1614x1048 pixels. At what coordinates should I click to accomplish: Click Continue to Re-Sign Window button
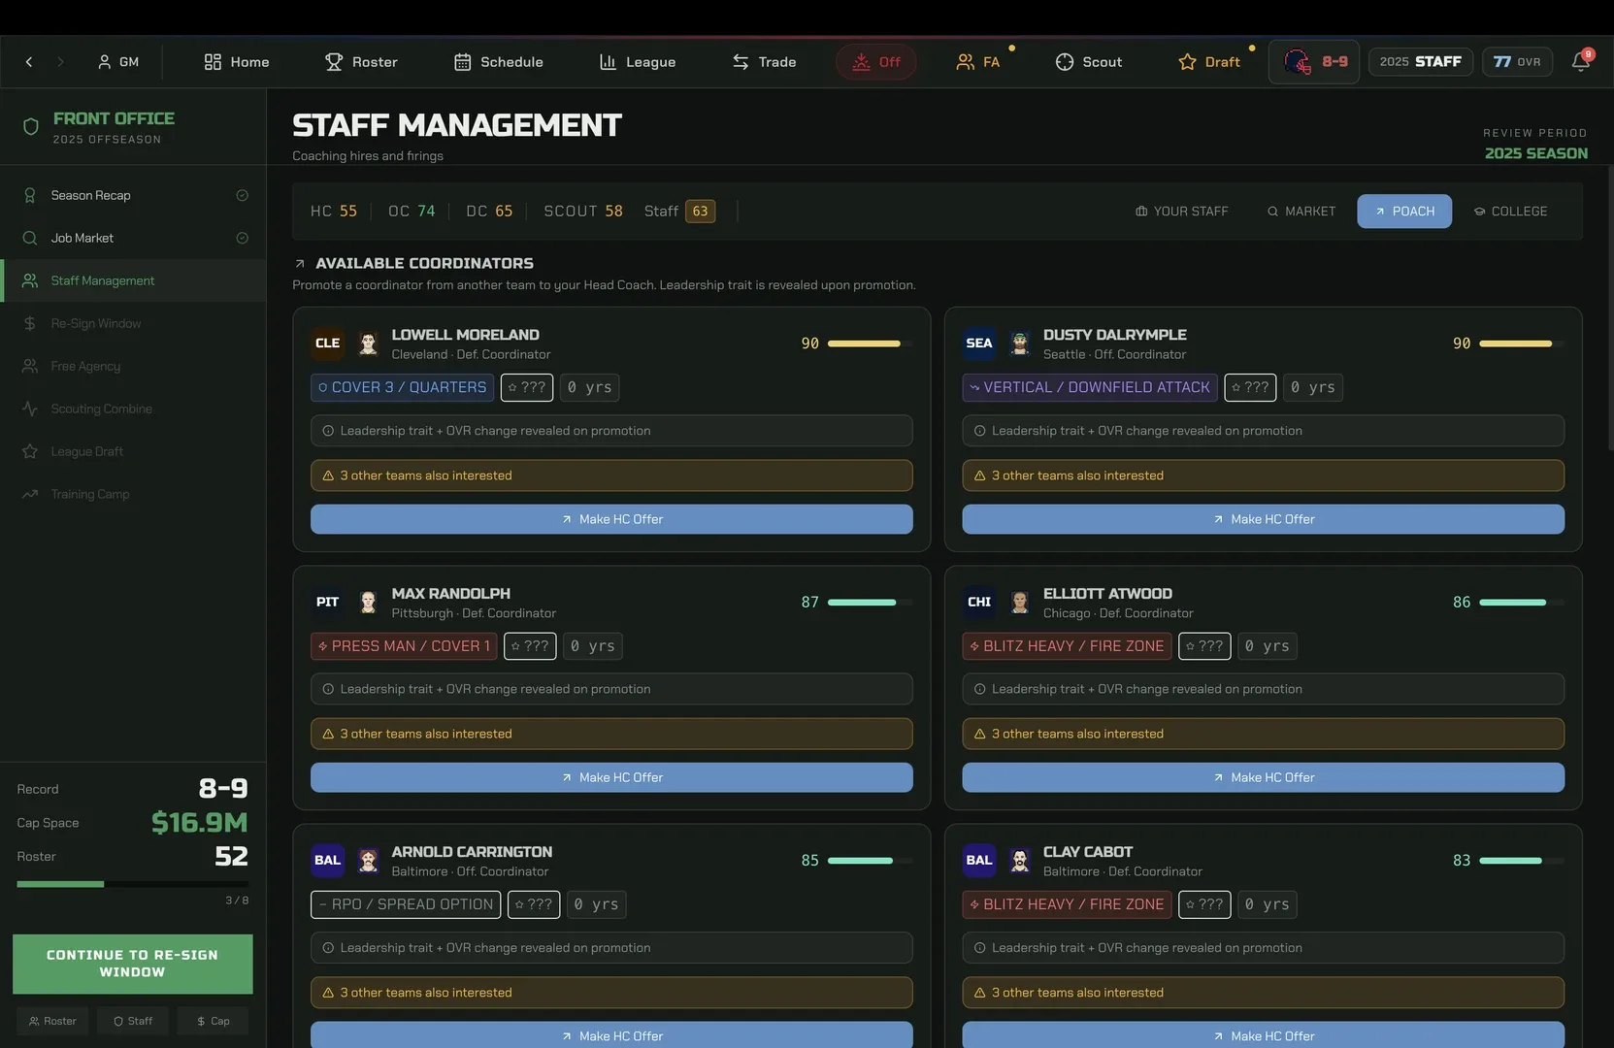[133, 964]
